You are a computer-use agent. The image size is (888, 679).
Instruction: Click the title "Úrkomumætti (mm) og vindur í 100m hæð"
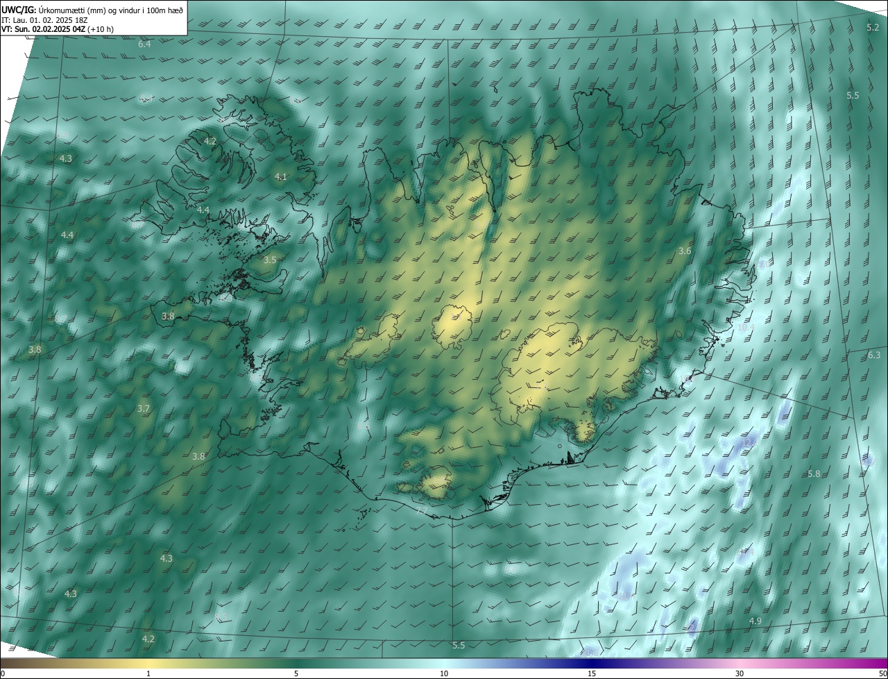[110, 10]
